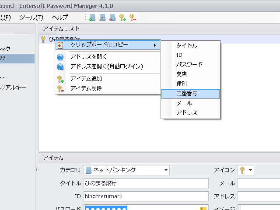The width and height of the screenshot is (280, 210).
Task: Copy 支店 from the submenu
Action: tap(190, 74)
